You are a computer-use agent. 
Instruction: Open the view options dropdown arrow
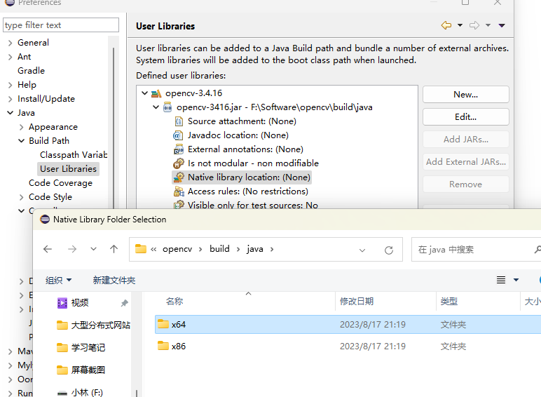(516, 280)
